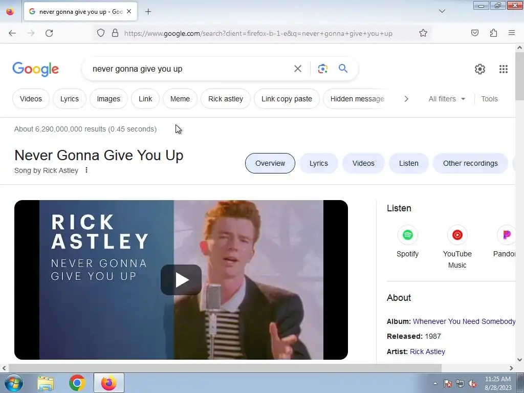Click the padlock site security icon
The image size is (524, 393).
click(x=115, y=33)
